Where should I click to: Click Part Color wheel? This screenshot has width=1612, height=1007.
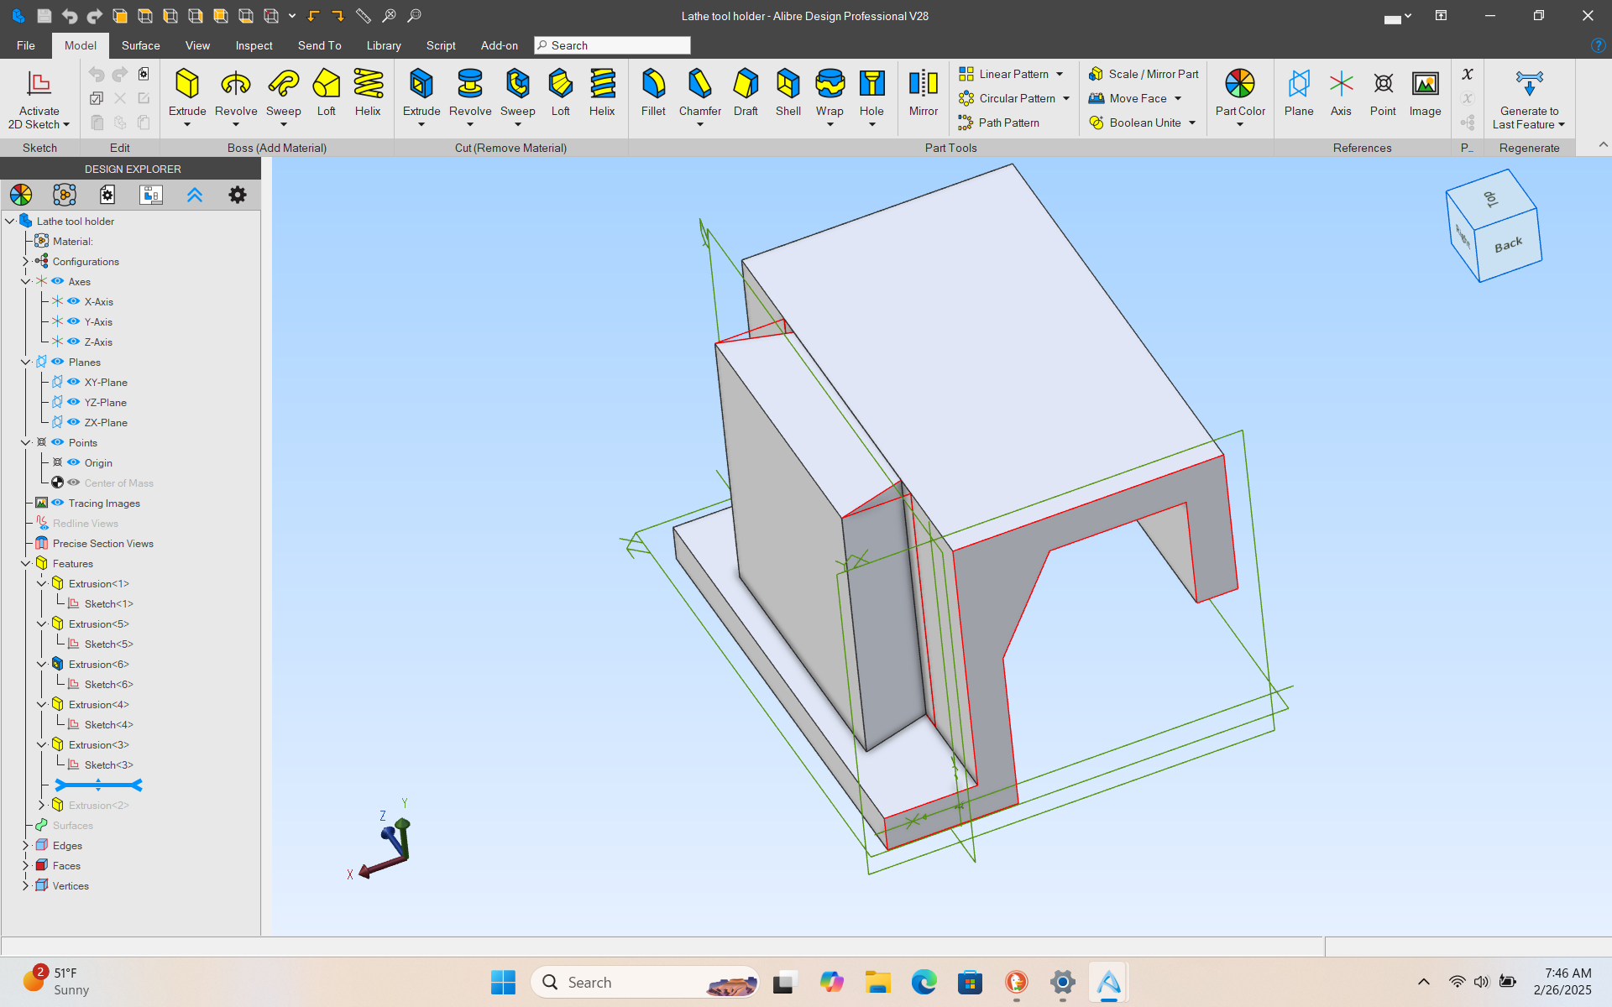pyautogui.click(x=1240, y=84)
